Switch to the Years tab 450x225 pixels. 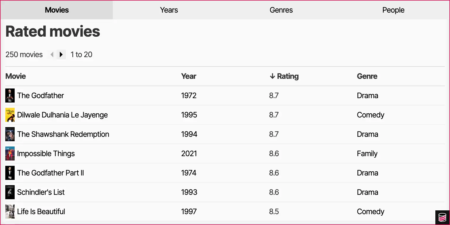point(169,10)
